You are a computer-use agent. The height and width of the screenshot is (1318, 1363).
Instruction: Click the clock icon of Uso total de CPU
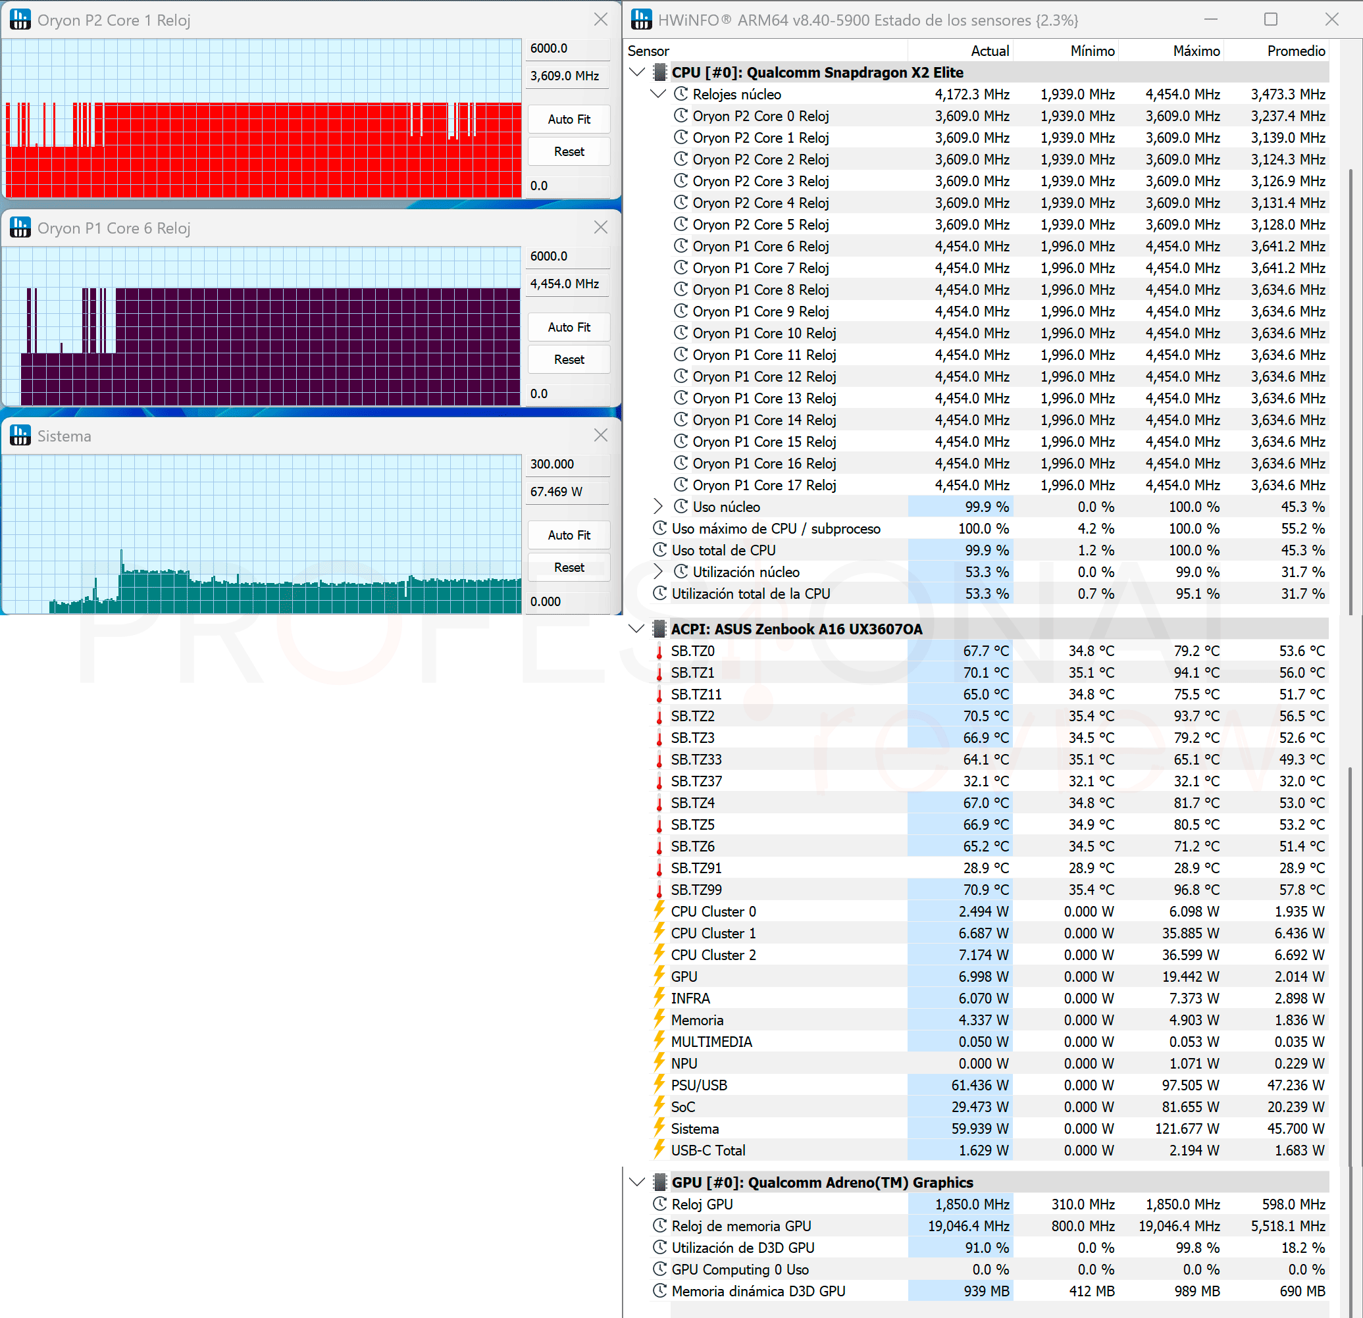[x=660, y=550]
